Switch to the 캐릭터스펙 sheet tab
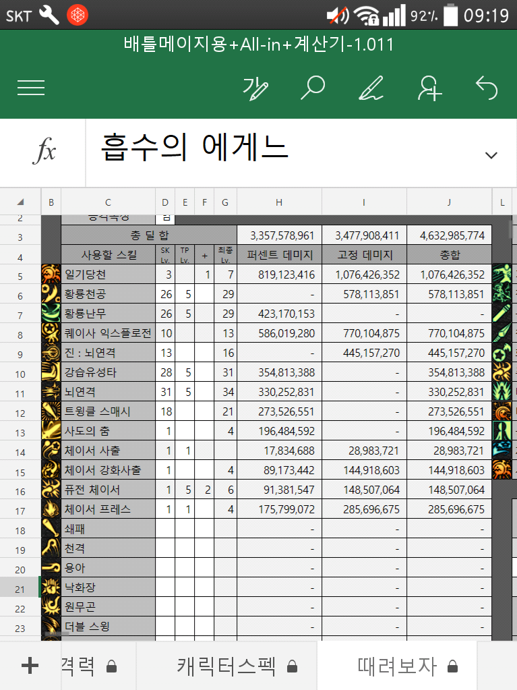Viewport: 517px width, 690px height. (227, 666)
